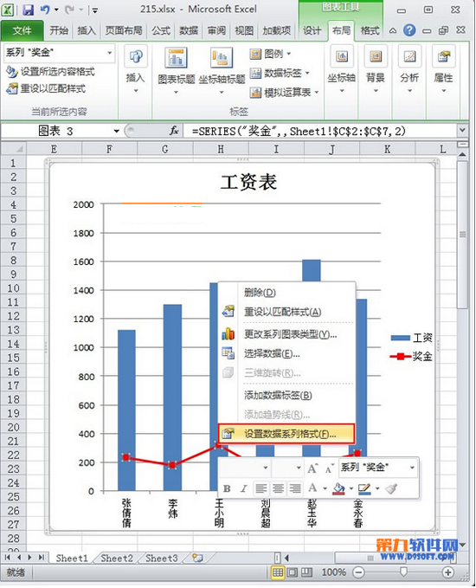The height and width of the screenshot is (588, 476).
Task: Click the insert new worksheet tab icon
Action: pyautogui.click(x=197, y=558)
